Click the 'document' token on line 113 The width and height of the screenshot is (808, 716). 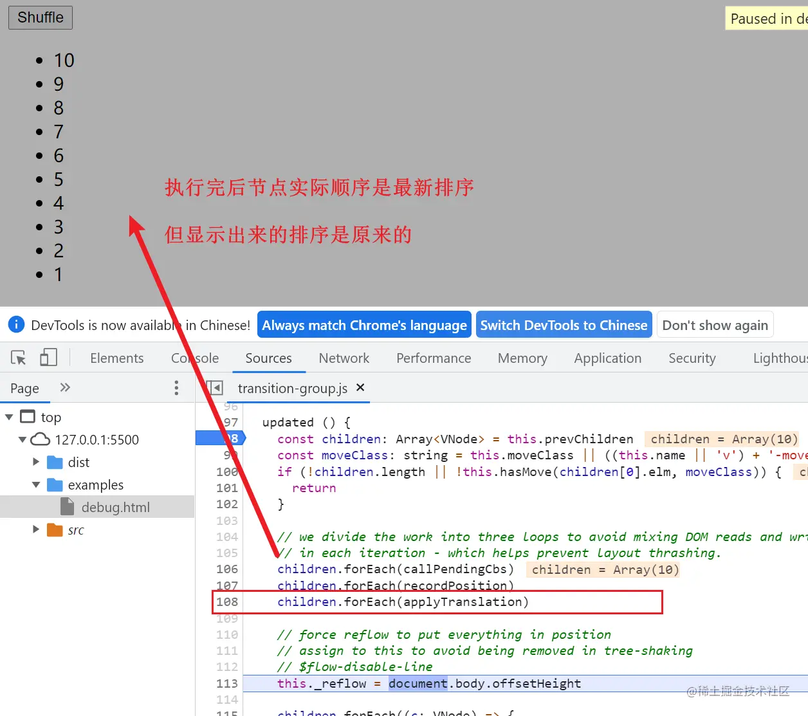pyautogui.click(x=418, y=683)
